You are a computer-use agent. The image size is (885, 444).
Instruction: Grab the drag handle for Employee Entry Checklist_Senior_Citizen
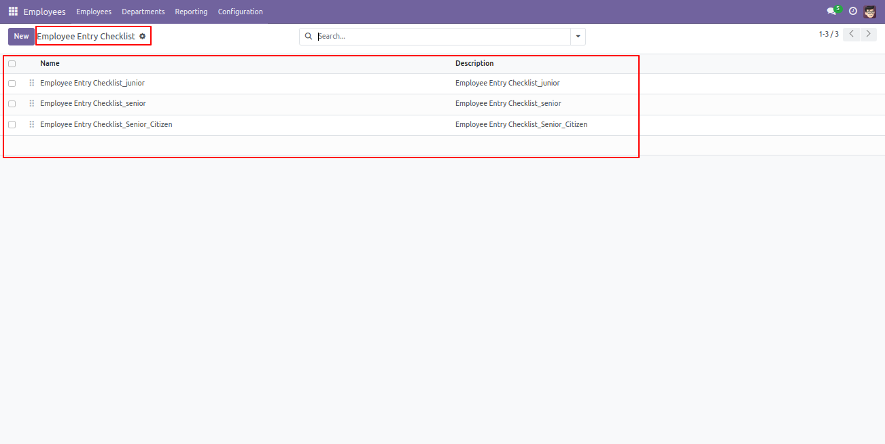click(31, 124)
